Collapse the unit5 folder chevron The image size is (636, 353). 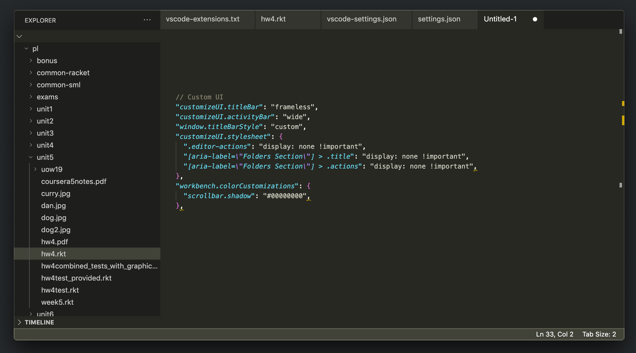coord(31,157)
